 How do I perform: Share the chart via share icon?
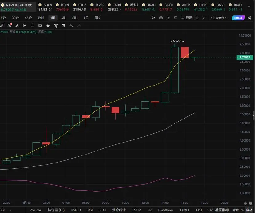coord(249,18)
